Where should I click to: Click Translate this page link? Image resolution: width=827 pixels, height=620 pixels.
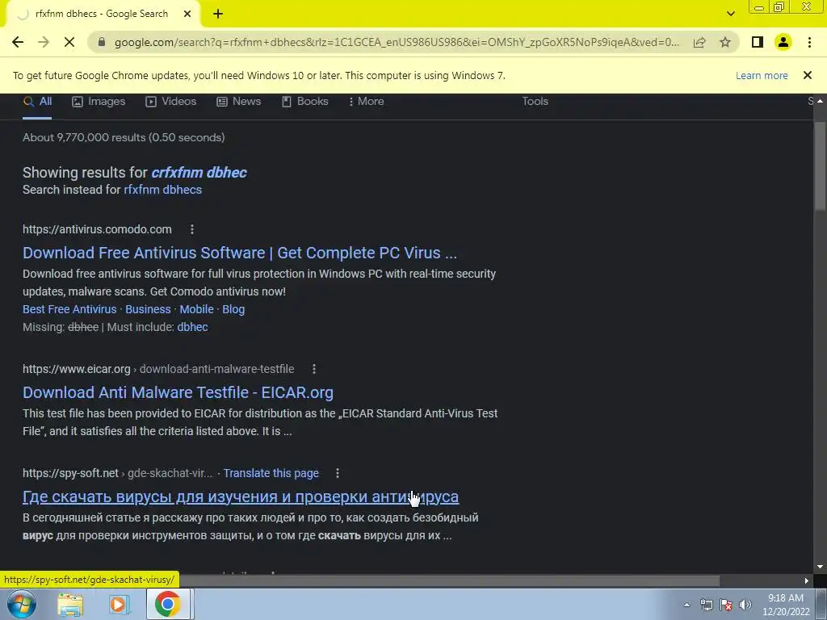[x=271, y=473]
